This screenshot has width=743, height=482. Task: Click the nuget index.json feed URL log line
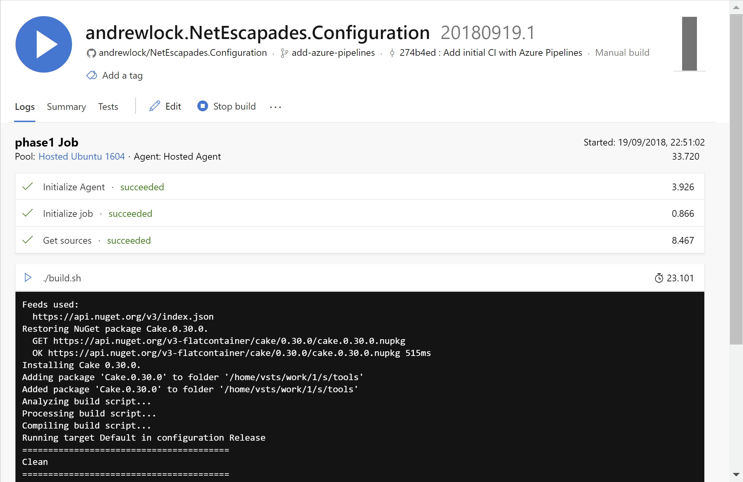click(x=123, y=317)
